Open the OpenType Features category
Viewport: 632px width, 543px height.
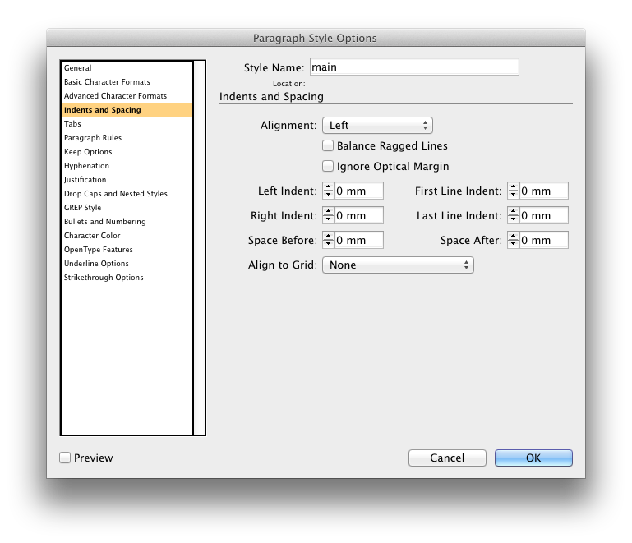(127, 250)
